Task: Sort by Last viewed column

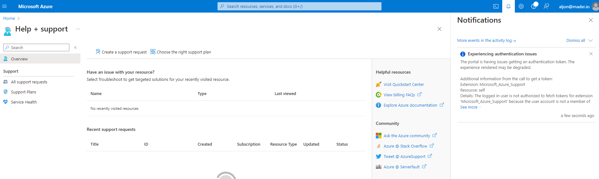Action: point(285,94)
